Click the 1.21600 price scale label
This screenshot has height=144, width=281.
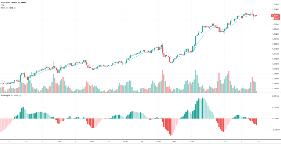click(276, 4)
